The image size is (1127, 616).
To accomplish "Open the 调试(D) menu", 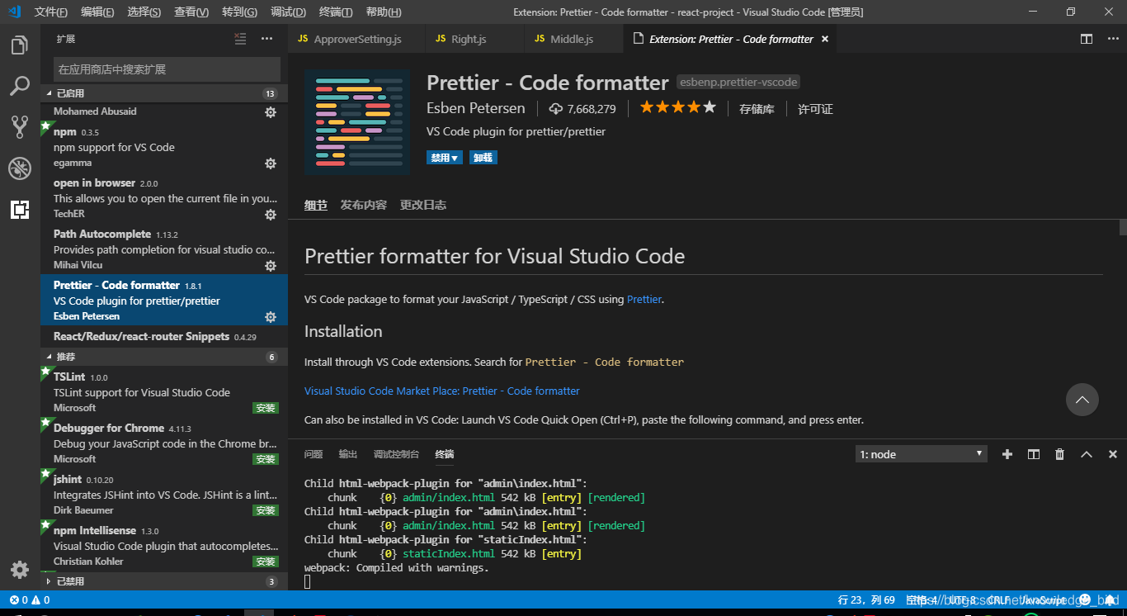I will 288,12.
